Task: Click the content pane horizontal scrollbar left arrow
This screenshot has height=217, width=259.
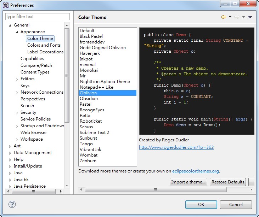Action: (81, 190)
